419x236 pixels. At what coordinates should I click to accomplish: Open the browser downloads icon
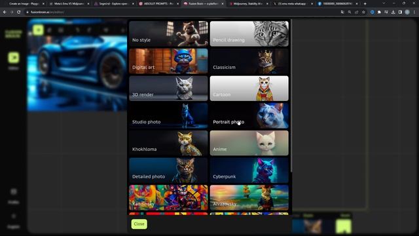393,12
